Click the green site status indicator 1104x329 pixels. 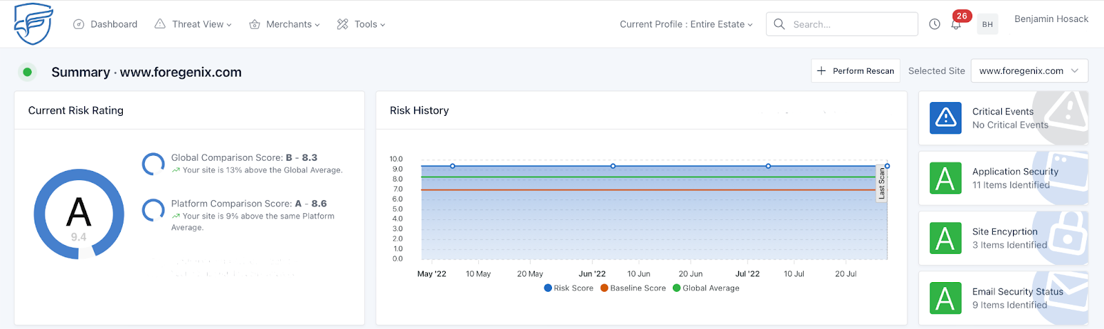28,72
